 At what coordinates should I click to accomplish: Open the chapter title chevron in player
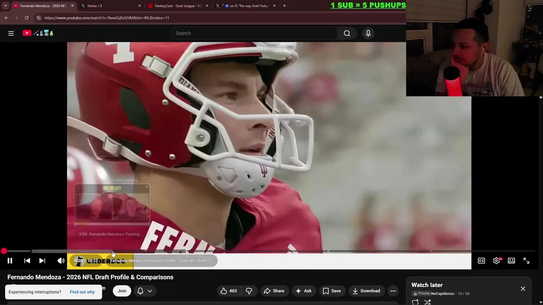209,261
